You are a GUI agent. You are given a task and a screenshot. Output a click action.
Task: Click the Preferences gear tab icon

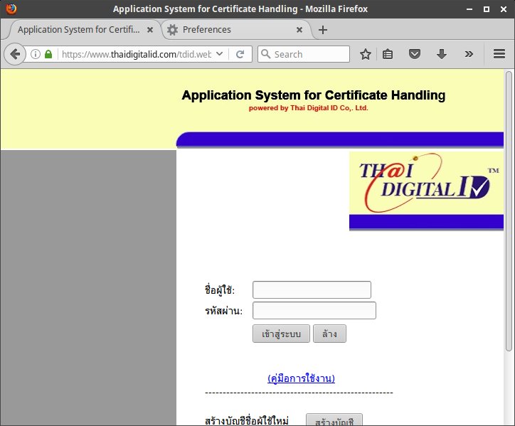coord(172,30)
